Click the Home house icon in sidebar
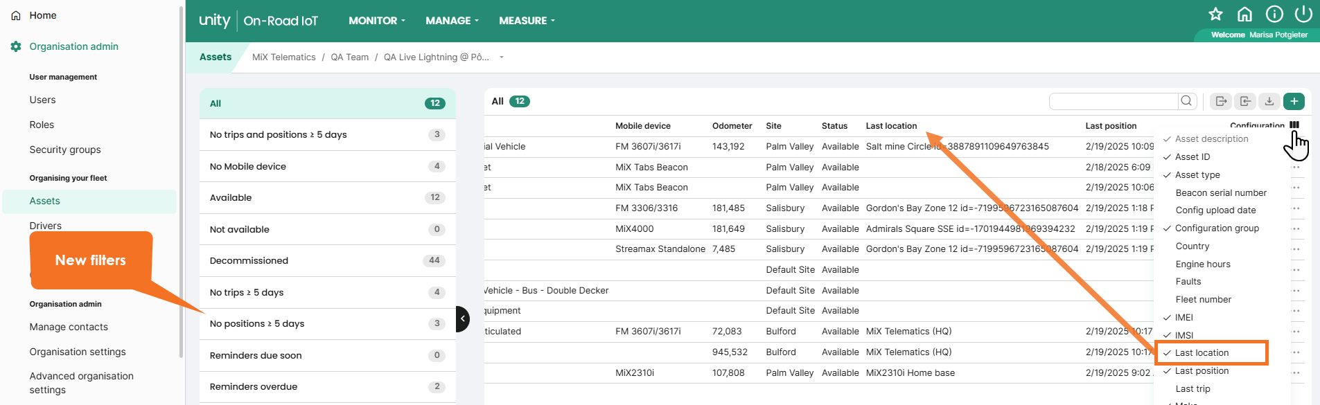The width and height of the screenshot is (1320, 405). pyautogui.click(x=16, y=15)
